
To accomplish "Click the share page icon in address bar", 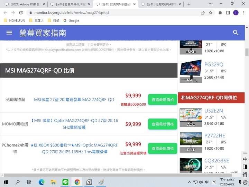I will tap(203, 13).
